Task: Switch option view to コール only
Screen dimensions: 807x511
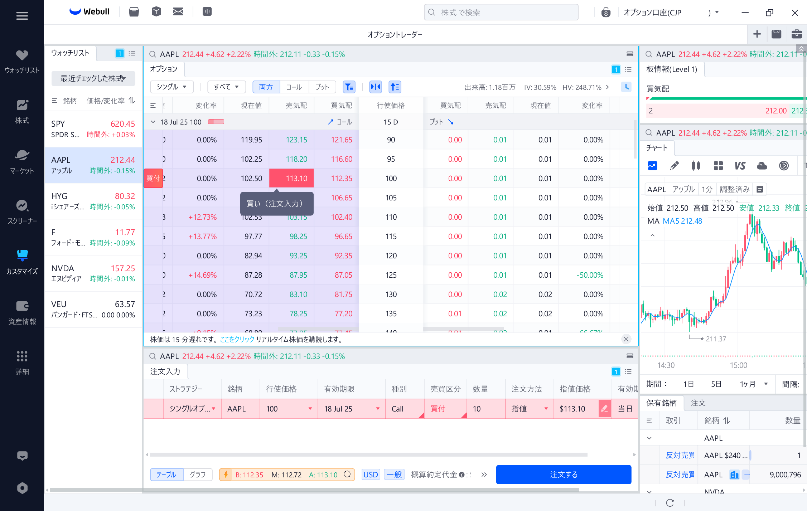Action: [294, 87]
